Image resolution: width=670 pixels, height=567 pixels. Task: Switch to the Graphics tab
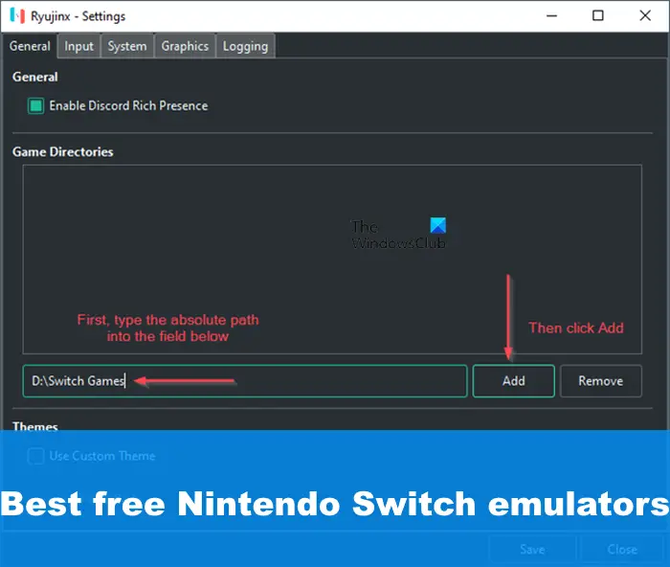pyautogui.click(x=185, y=46)
